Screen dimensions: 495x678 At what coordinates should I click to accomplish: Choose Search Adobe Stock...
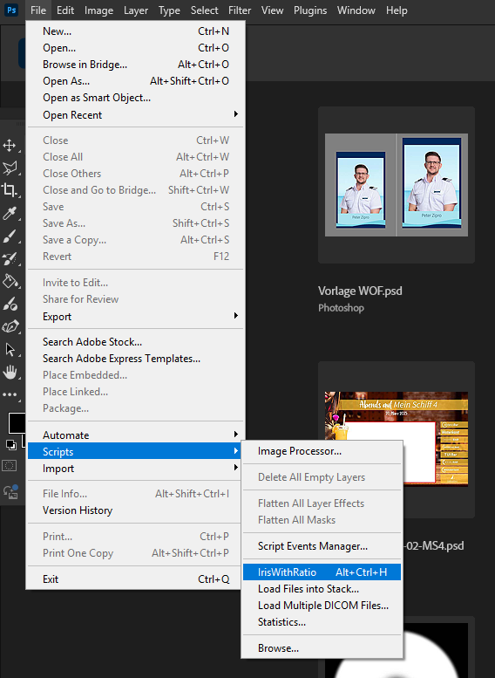point(136,341)
